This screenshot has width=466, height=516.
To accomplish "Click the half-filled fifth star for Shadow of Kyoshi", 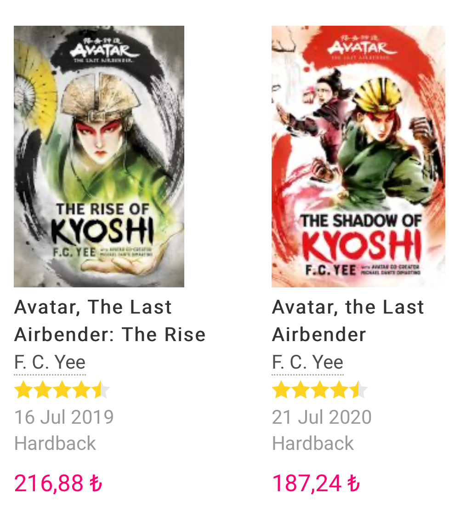I will pos(358,390).
